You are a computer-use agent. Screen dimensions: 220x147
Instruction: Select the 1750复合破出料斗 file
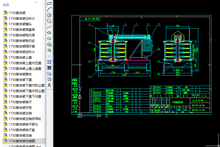pos(22,19)
